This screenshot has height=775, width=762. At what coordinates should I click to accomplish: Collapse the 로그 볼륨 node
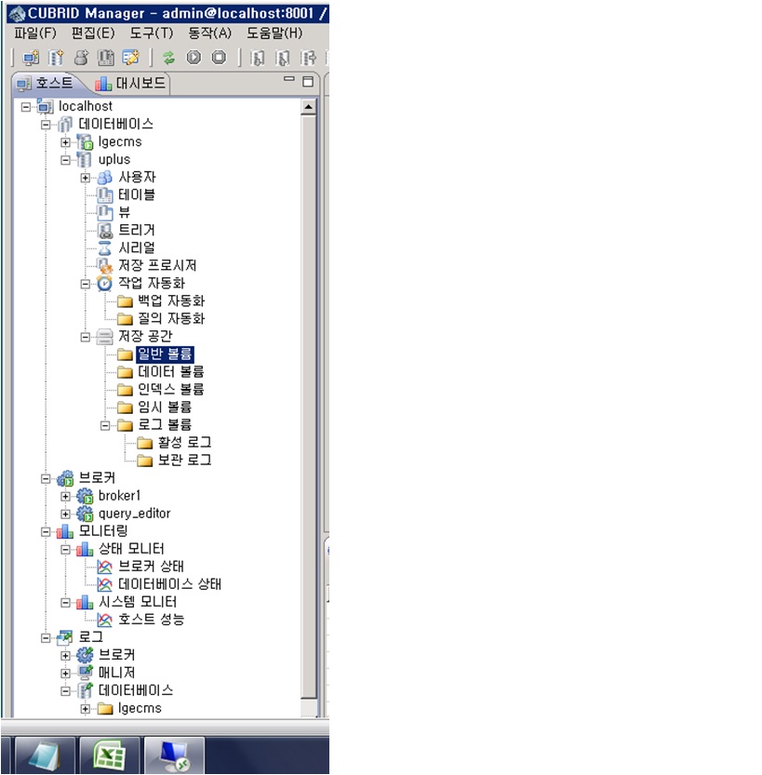tap(105, 425)
